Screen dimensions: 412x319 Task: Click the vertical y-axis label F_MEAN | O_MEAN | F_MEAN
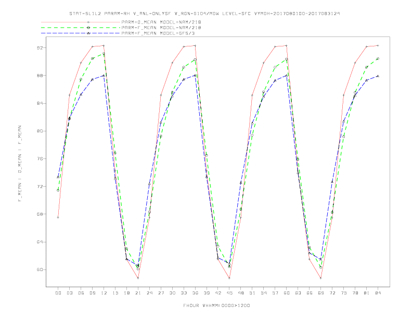(x=20, y=164)
